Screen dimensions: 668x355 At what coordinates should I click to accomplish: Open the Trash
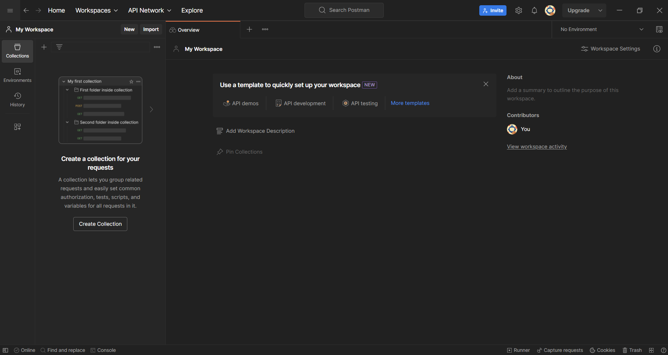[x=632, y=350]
